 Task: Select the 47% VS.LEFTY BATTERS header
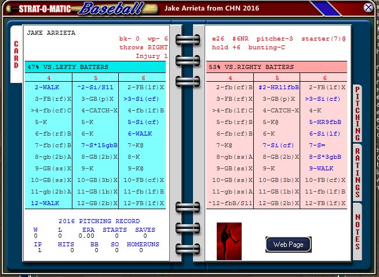coord(95,67)
